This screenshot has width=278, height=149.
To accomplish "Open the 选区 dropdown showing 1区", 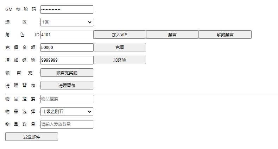I will (x=67, y=22).
